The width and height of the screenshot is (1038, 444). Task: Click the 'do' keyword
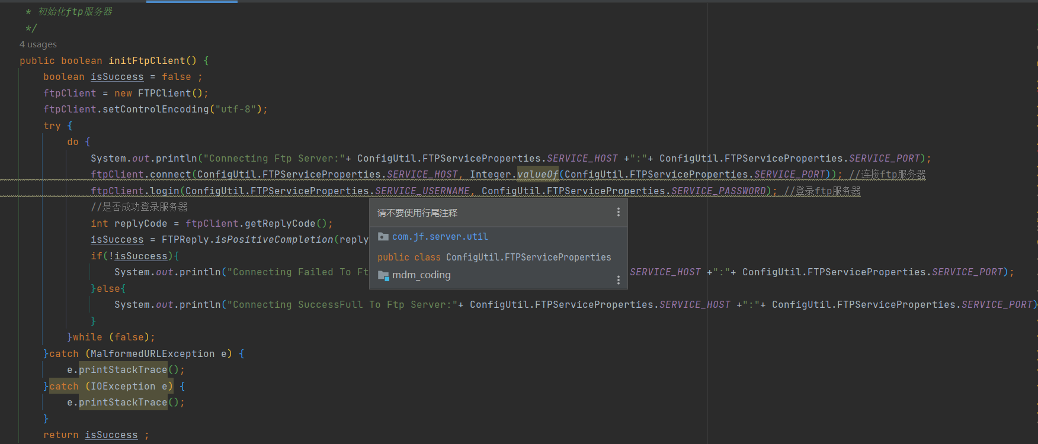click(73, 142)
